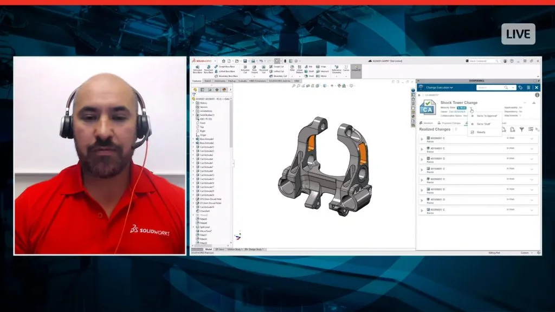
Task: Expand the Solid Bodies tree node
Action: coord(193,115)
